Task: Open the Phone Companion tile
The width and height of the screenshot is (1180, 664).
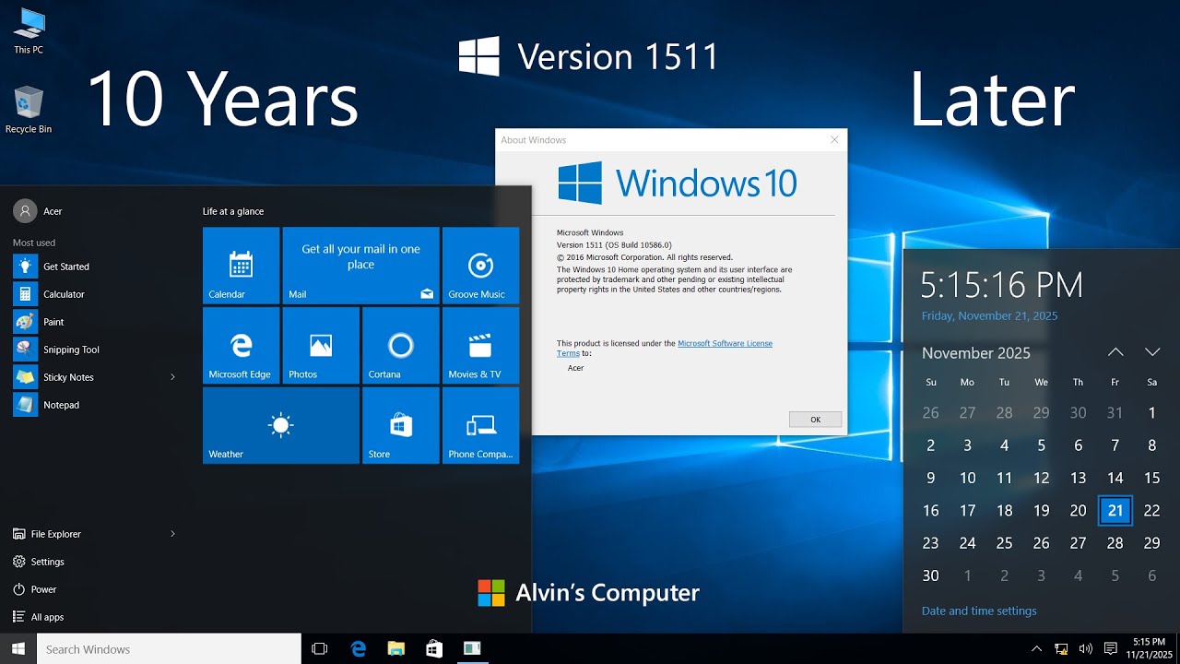Action: click(480, 425)
